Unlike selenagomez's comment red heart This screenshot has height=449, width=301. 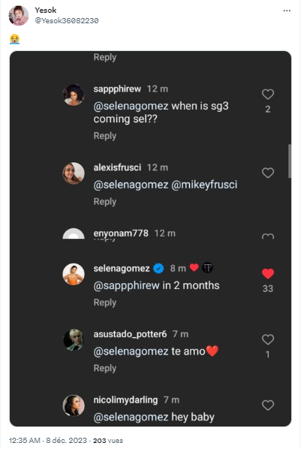click(268, 274)
